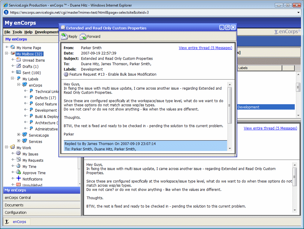
Task: Click the My Requests icon
Action: (x=18, y=159)
